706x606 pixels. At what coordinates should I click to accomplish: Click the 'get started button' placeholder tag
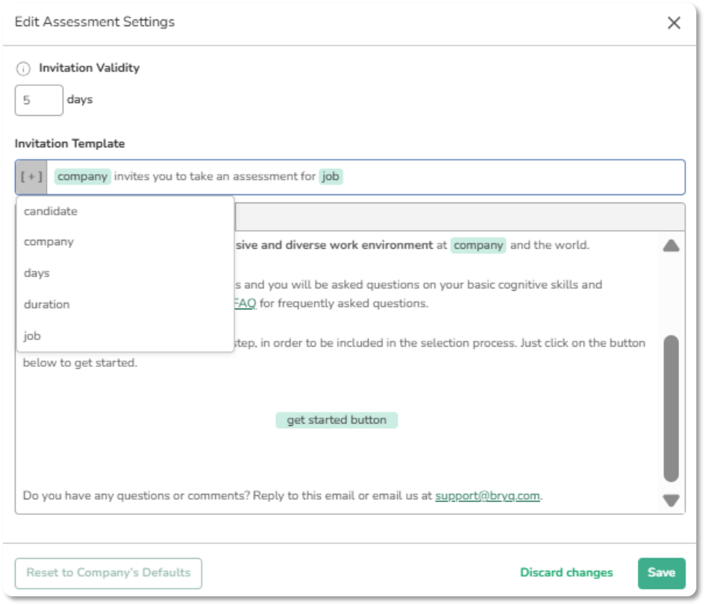coord(337,420)
